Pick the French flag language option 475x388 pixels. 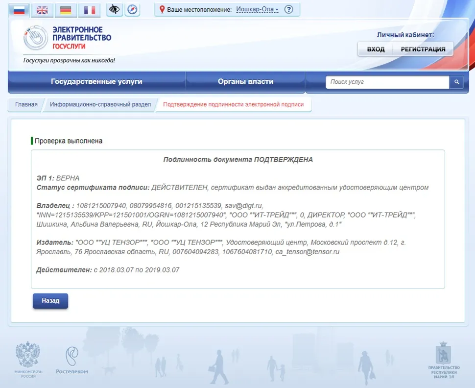[x=89, y=10]
